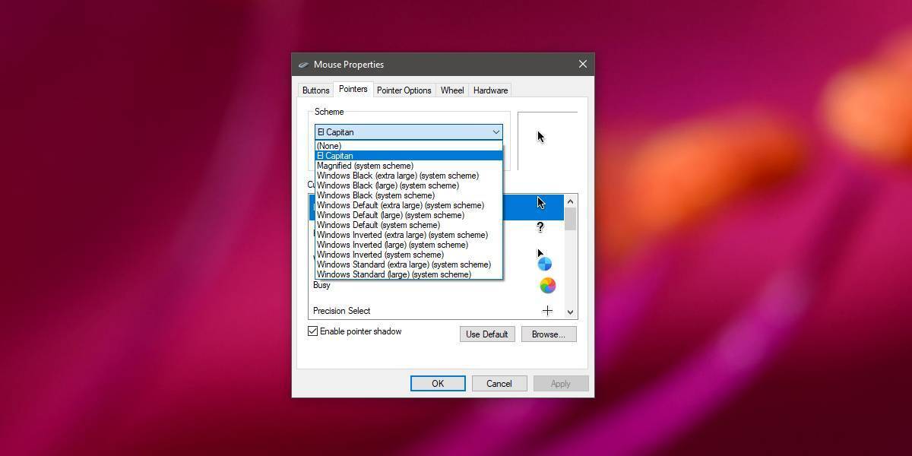Select the Precision Select list row
Screen dimensions: 912x456
pos(436,310)
